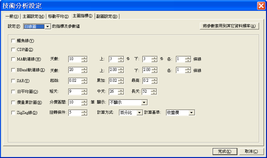Click the 取消 button
Image resolution: width=267 pixels, height=158 pixels.
251,151
